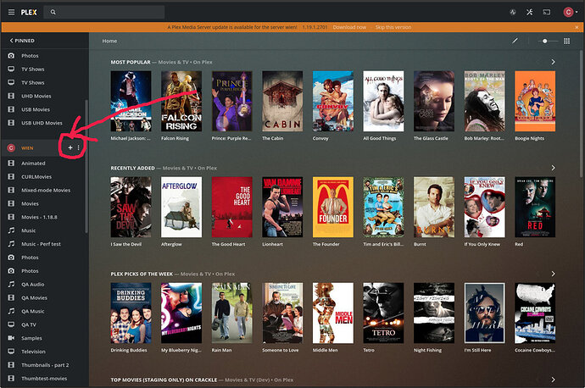Select the WIEN server entry
Image resolution: width=585 pixels, height=388 pixels.
27,148
